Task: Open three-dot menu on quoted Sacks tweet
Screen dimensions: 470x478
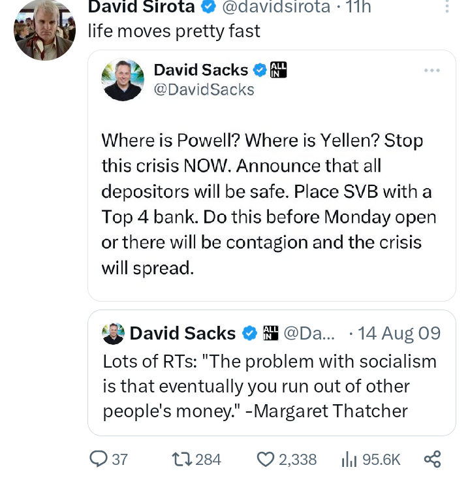Action: (x=432, y=70)
